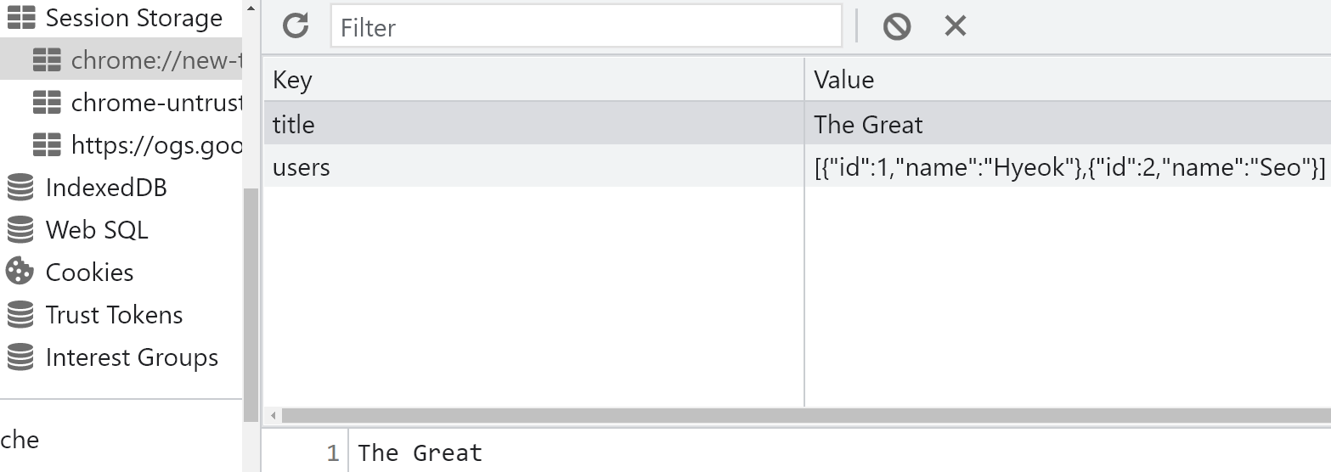
Task: Click the Web SQL database icon
Action: [x=20, y=229]
